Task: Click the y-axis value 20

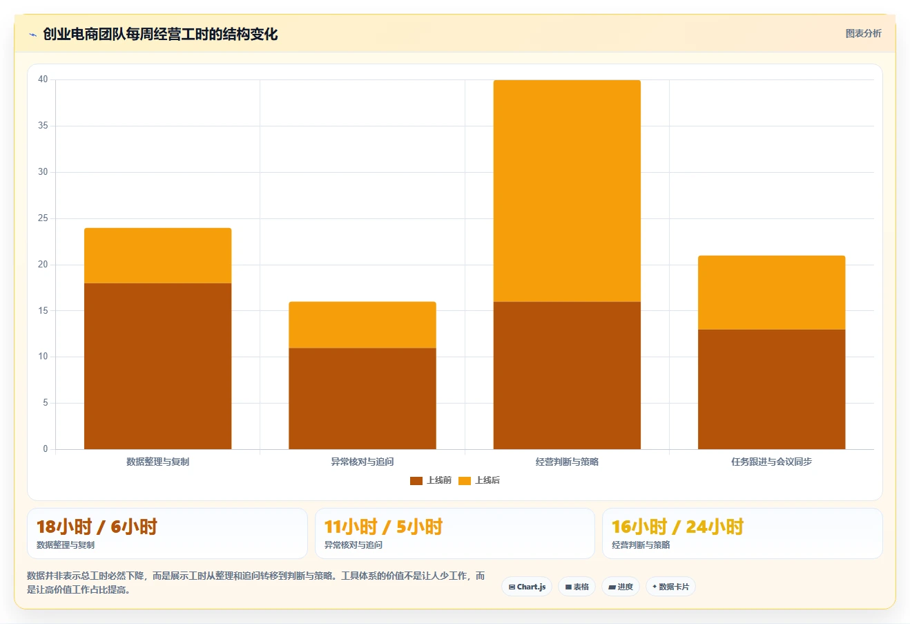Action: 43,265
